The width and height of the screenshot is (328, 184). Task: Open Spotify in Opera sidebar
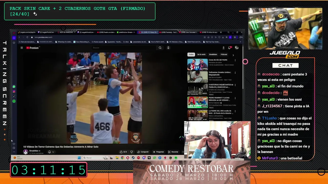[14, 101]
